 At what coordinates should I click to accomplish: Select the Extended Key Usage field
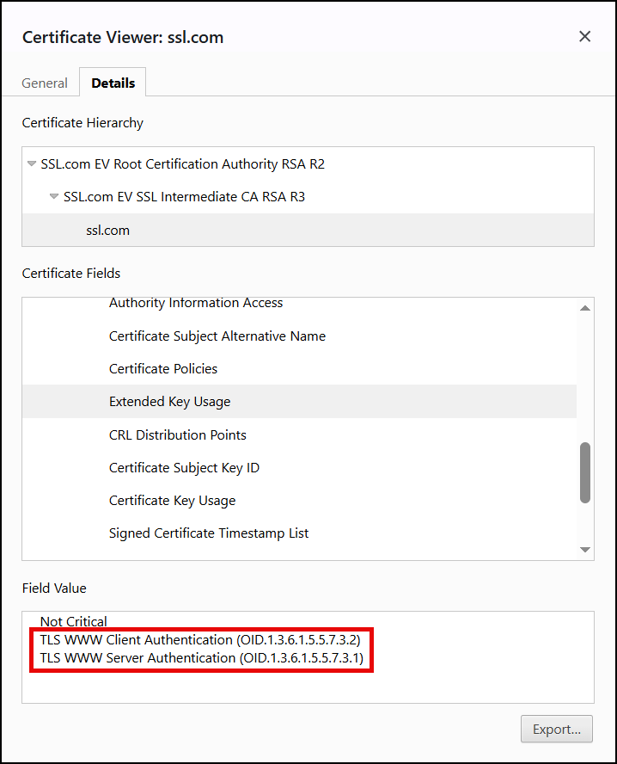(x=169, y=402)
